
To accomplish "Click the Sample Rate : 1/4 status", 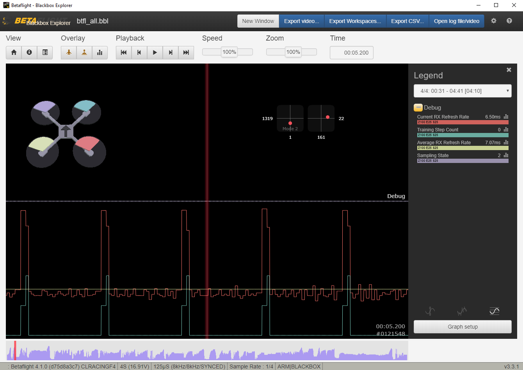I will [251, 366].
